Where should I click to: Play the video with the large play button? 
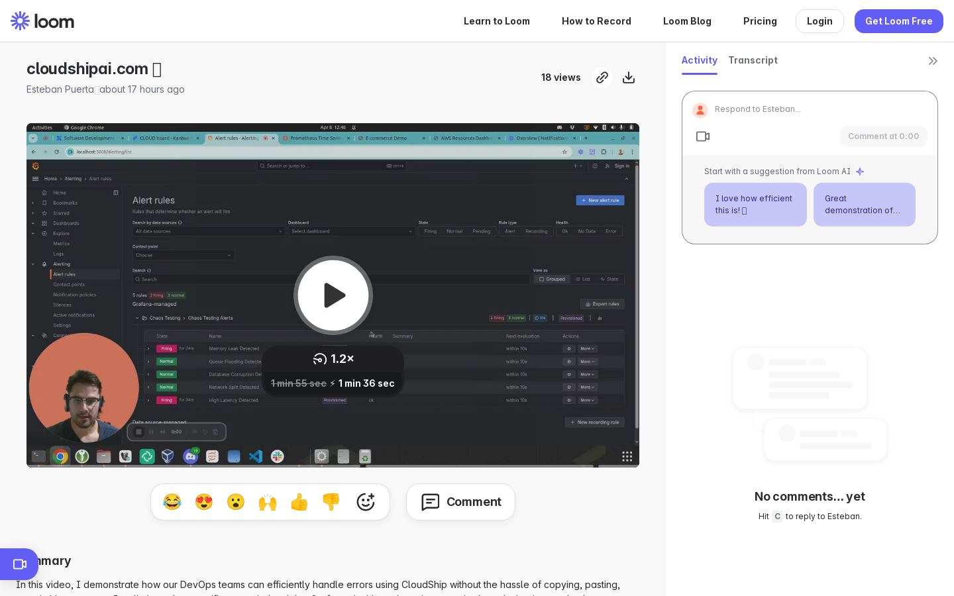(333, 295)
